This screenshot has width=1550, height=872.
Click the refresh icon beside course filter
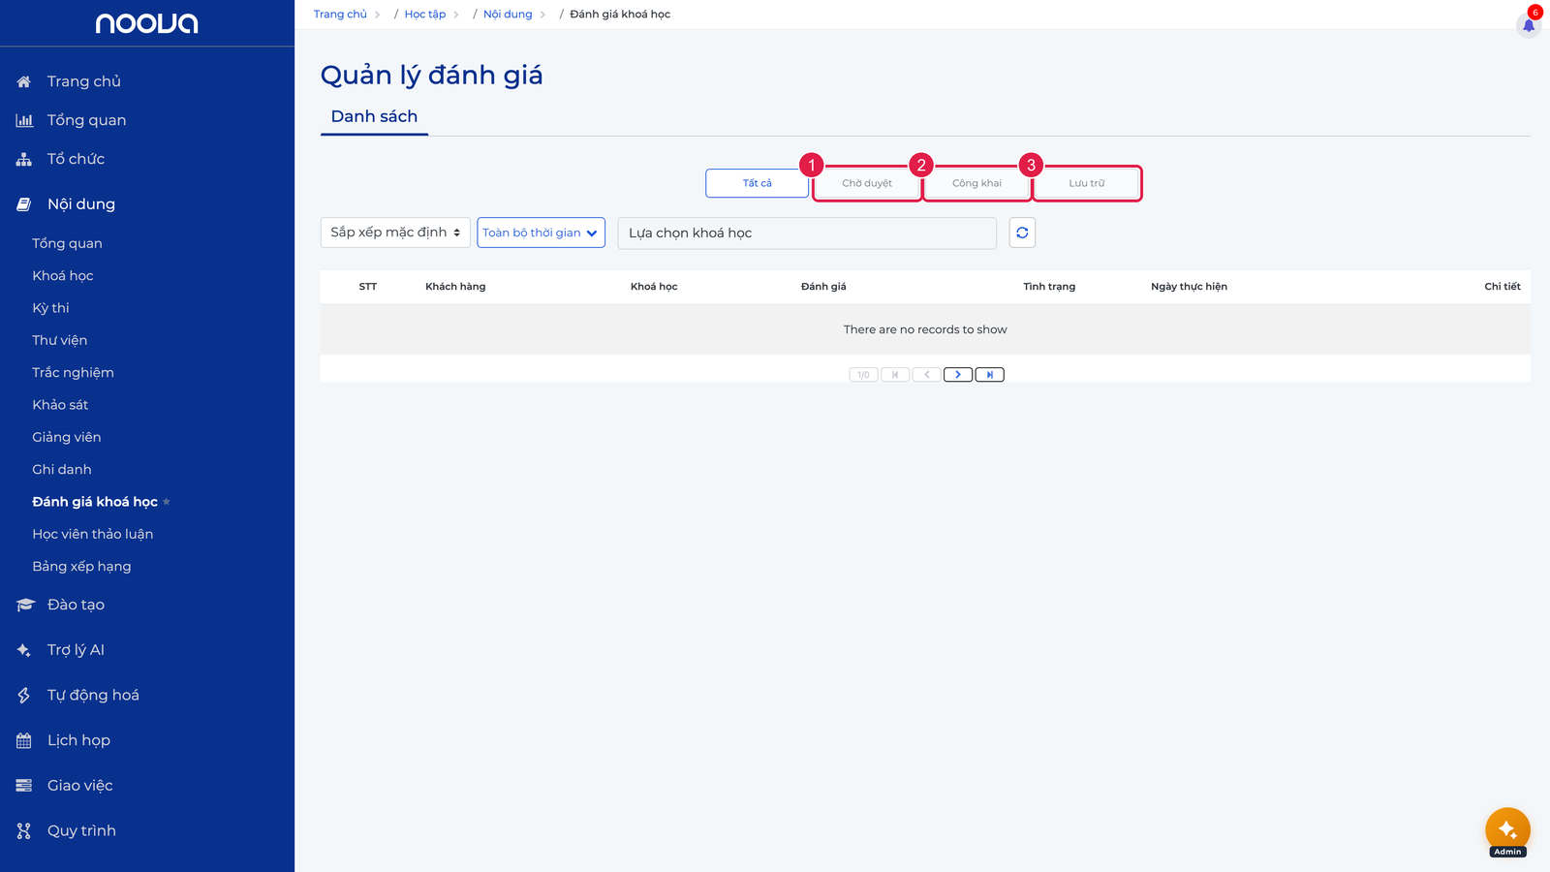coord(1022,233)
